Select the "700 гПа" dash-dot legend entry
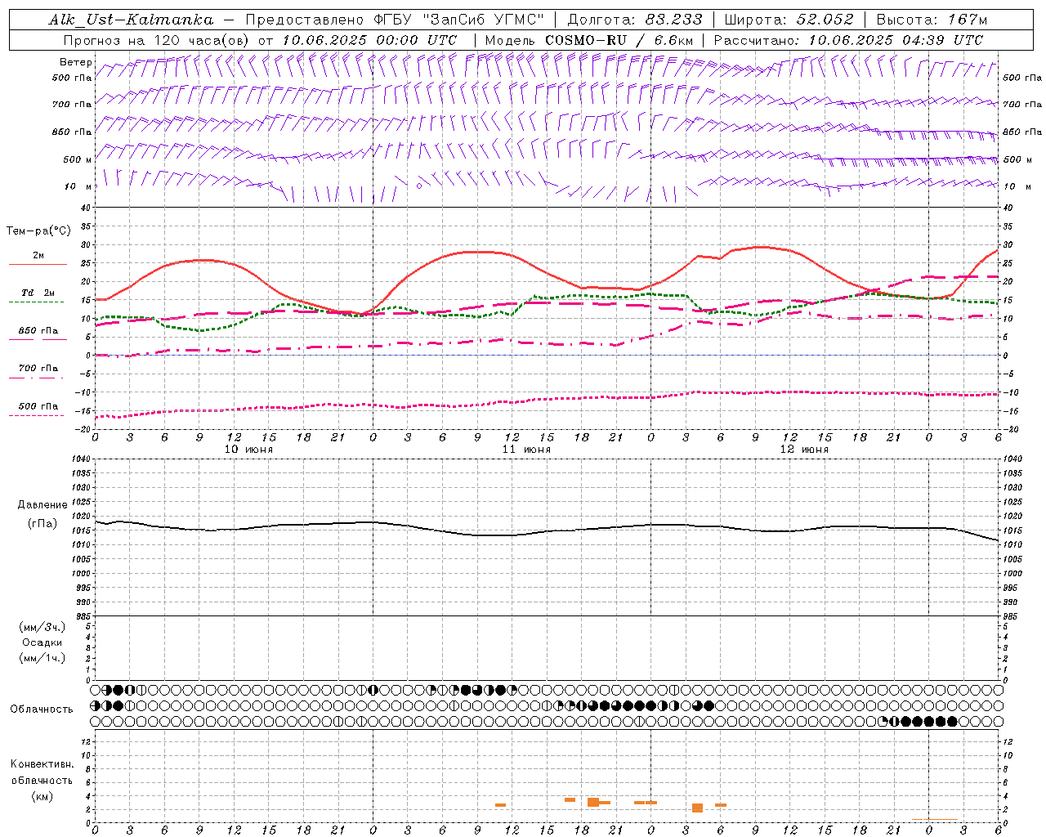The width and height of the screenshot is (1046, 837). pyautogui.click(x=38, y=369)
